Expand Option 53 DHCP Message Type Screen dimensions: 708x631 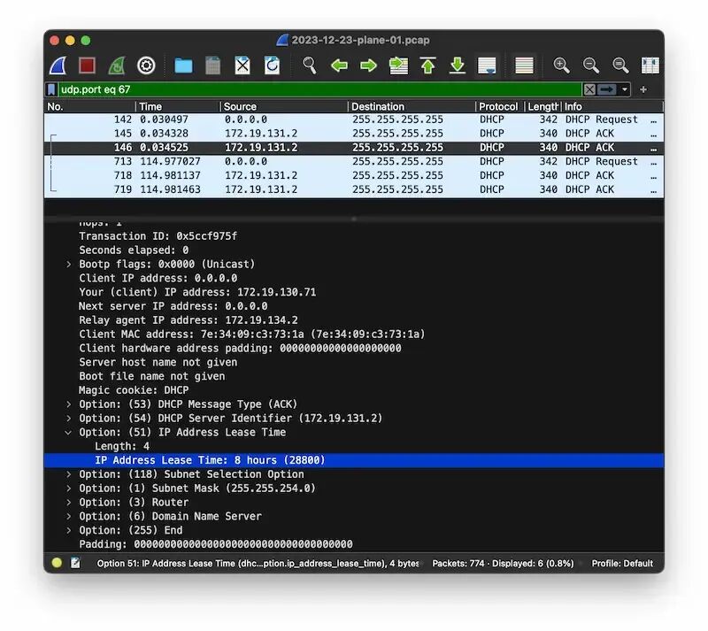point(69,404)
